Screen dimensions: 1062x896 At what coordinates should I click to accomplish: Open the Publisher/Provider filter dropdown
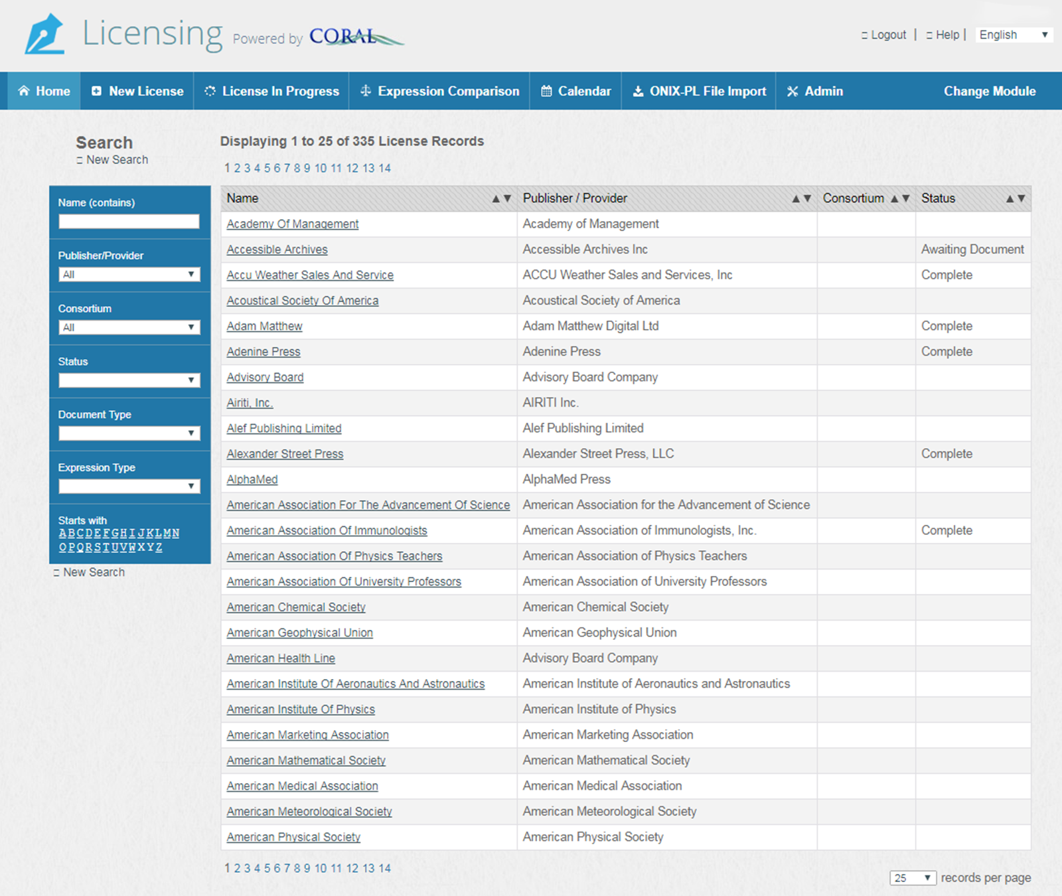pos(129,274)
